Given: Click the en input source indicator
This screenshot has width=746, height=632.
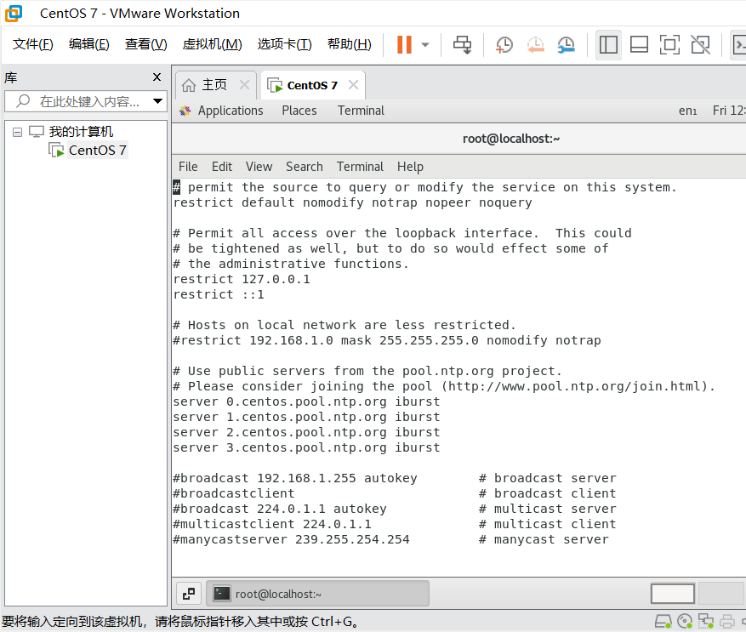Looking at the screenshot, I should 687,111.
